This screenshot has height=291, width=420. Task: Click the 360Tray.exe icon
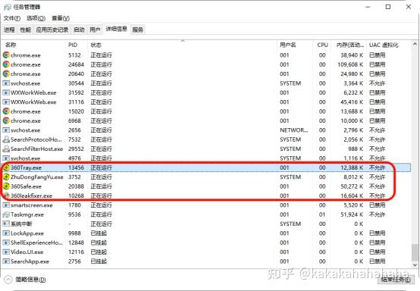click(6, 167)
